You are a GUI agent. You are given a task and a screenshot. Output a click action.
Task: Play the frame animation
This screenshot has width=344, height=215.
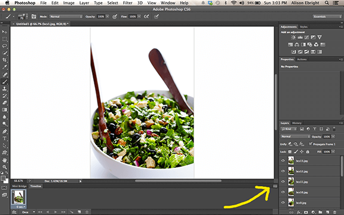click(56, 212)
